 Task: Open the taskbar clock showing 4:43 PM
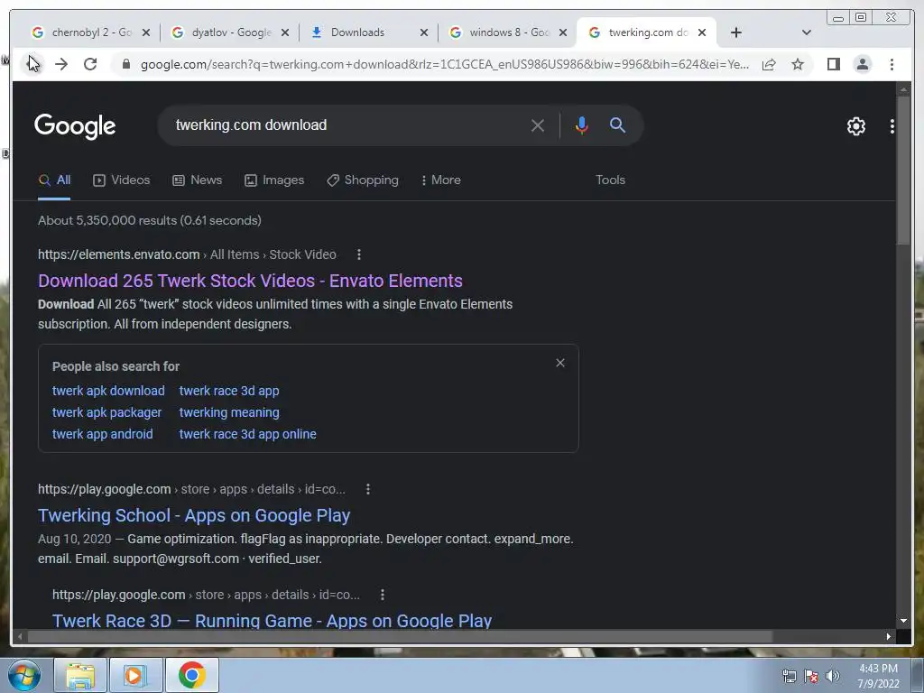pos(878,676)
